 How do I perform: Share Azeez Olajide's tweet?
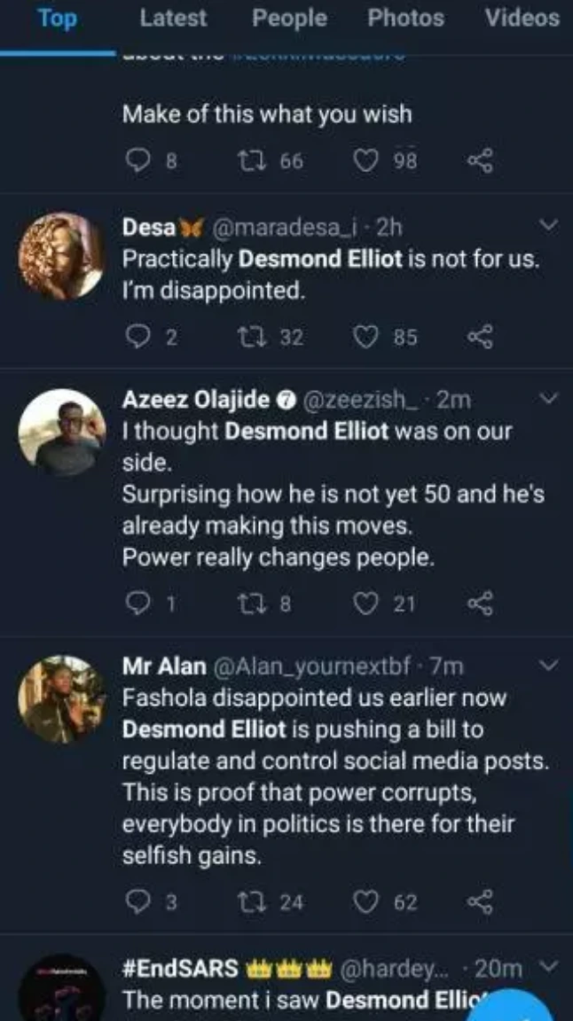(479, 604)
